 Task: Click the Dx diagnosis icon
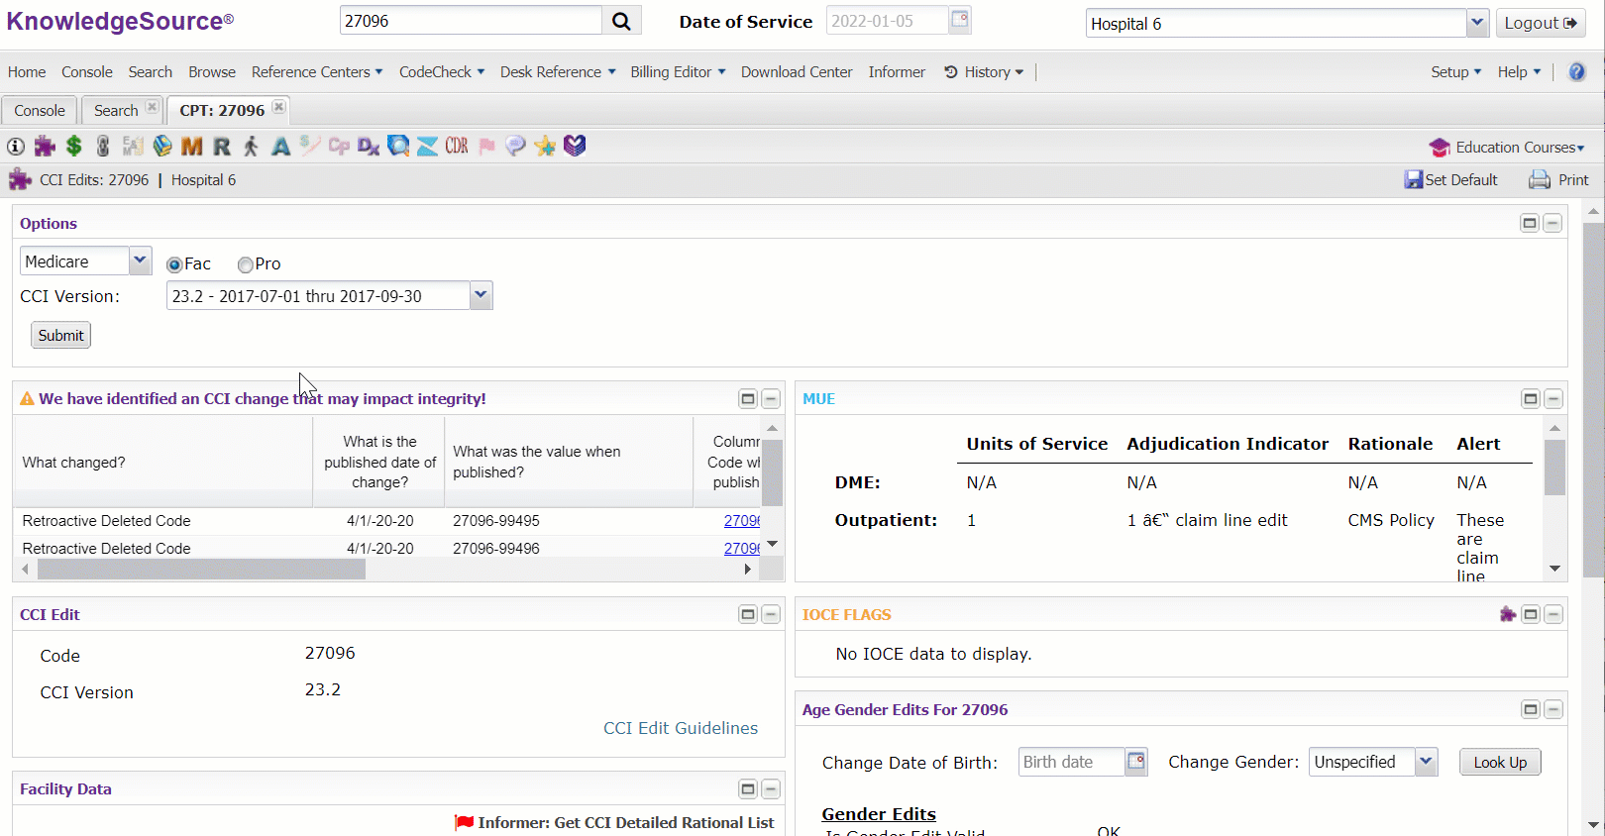point(369,147)
